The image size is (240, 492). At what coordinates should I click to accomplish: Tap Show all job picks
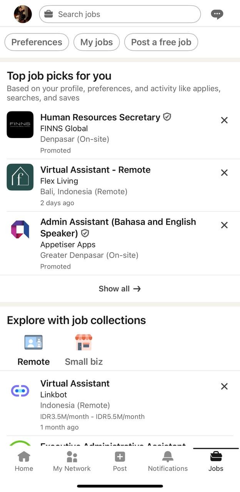pyautogui.click(x=120, y=288)
